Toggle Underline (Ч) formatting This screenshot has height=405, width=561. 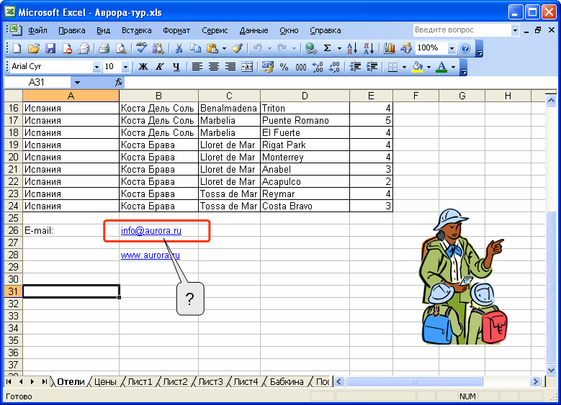[x=176, y=67]
